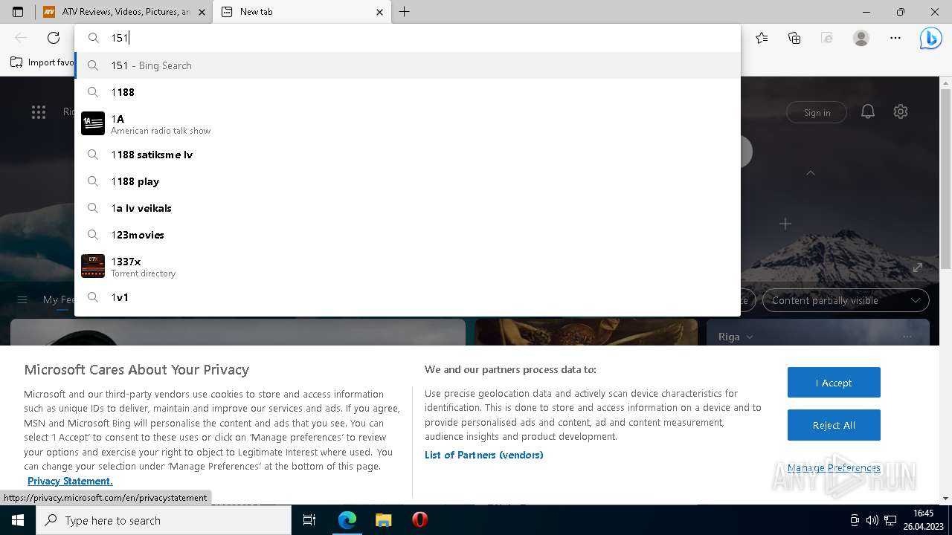The image size is (952, 535).
Task: Click the volume speaker tray icon
Action: click(872, 520)
